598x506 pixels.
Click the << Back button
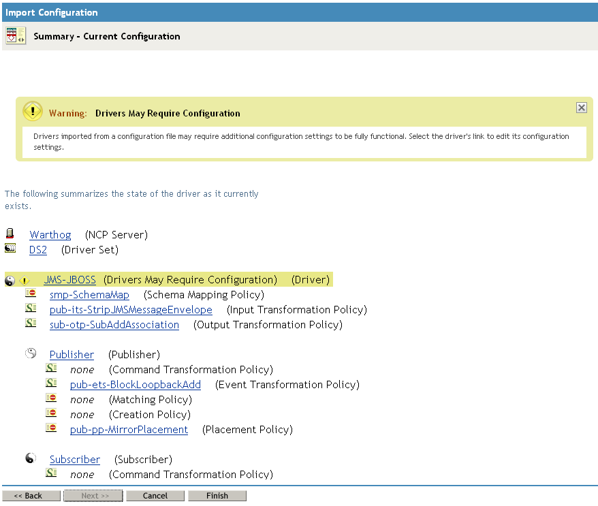(31, 495)
